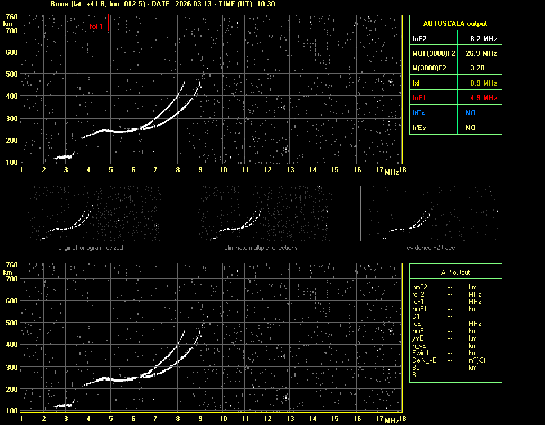Click the blue ftEs NO value
This screenshot has height=425, width=545.
470,113
